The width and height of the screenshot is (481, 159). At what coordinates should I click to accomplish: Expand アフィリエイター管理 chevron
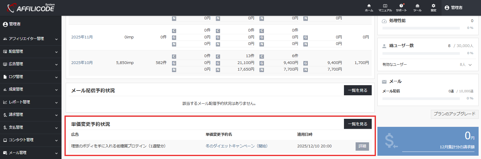[x=56, y=39]
